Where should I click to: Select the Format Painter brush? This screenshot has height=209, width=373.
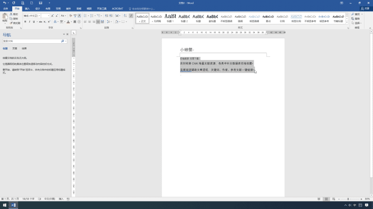(11, 23)
